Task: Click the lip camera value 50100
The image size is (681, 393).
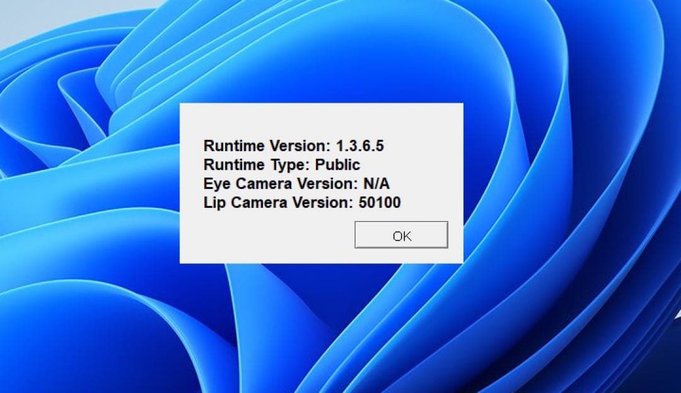Action: tap(380, 203)
